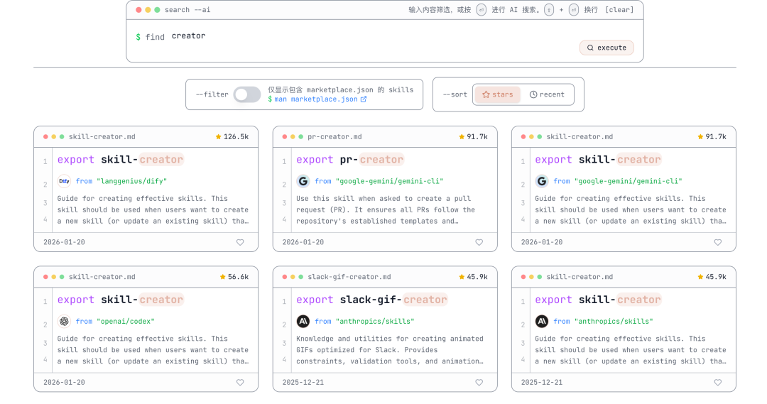Favorite the pr-creator card with heart icon

pyautogui.click(x=479, y=242)
